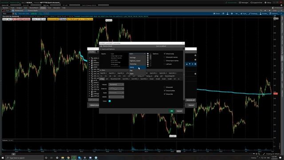Click the gear on the highlighted study row
This screenshot has width=284, height=160.
(x=195, y=64)
